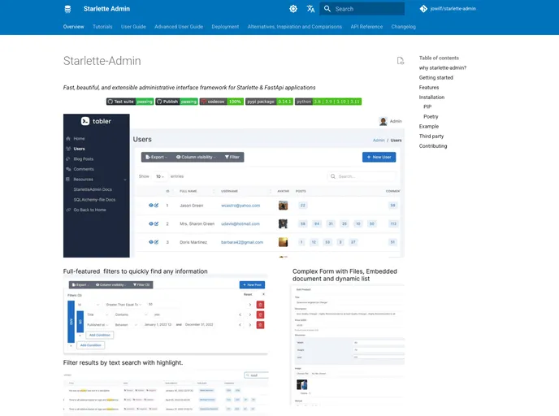Click the python versions badge
The width and height of the screenshot is (559, 416).
click(328, 102)
